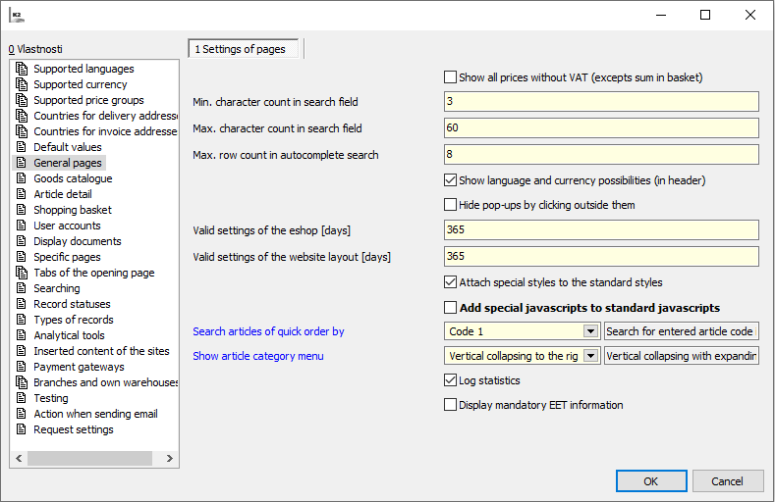Toggle Hide pop-ups by clicking outside them

(x=451, y=205)
